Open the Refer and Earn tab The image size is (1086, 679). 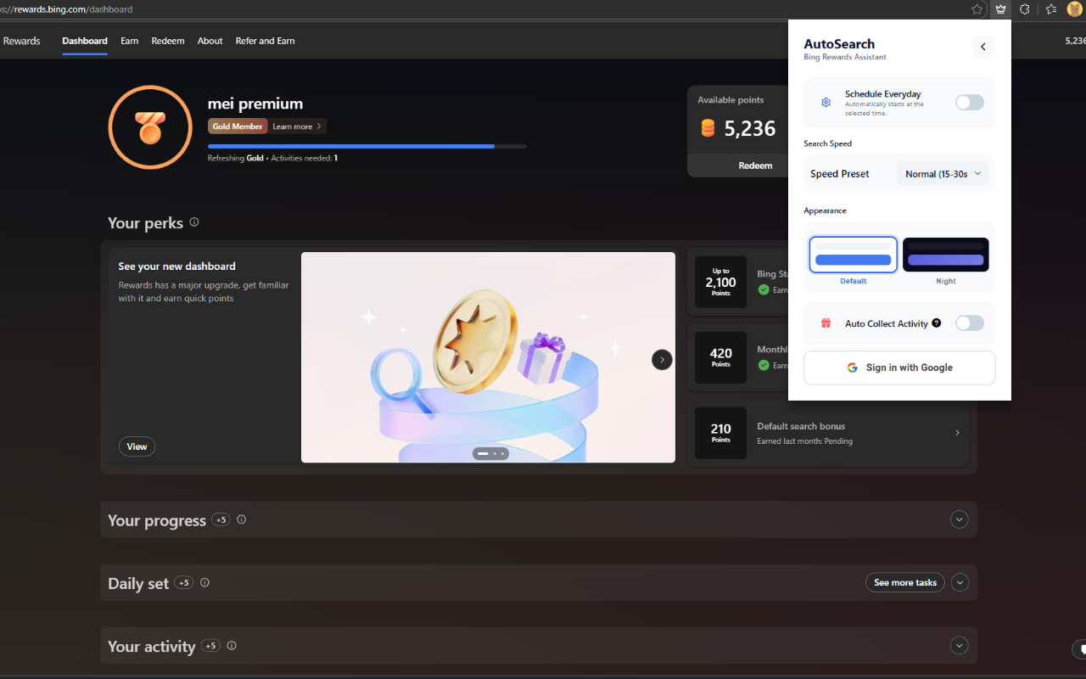[266, 41]
